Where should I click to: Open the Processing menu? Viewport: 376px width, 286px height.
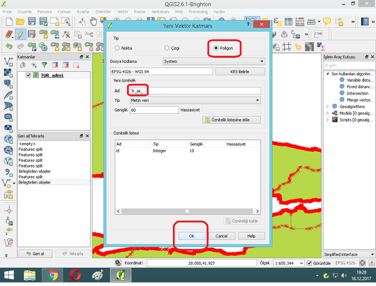[198, 12]
